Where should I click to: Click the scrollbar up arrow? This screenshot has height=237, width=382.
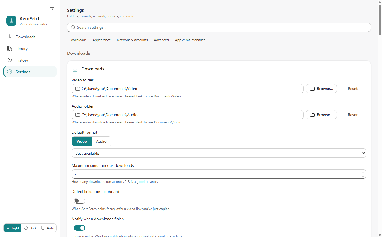click(x=380, y=2)
